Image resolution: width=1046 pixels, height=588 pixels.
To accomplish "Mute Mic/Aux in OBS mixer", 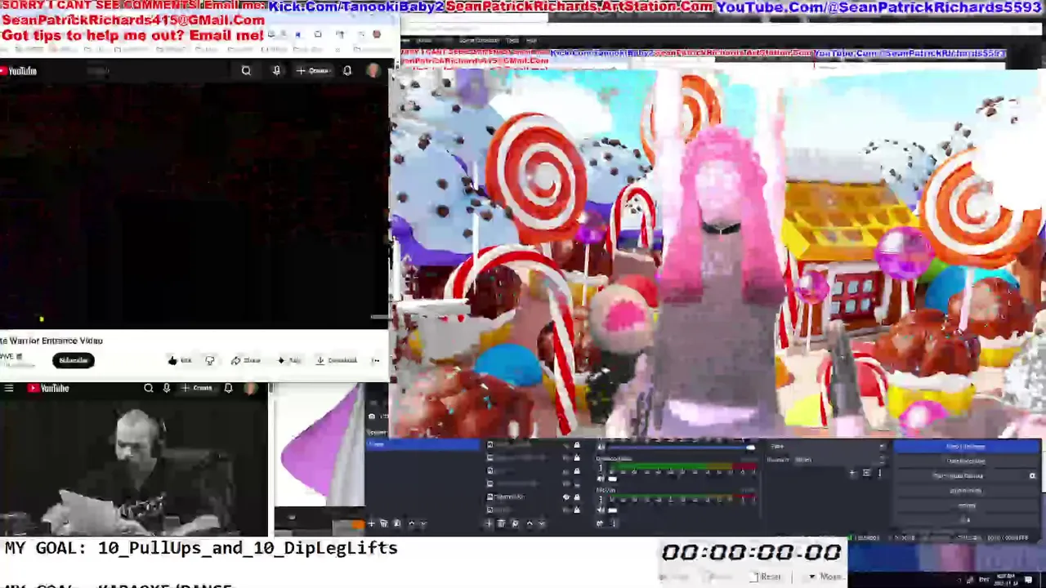I will pyautogui.click(x=601, y=510).
